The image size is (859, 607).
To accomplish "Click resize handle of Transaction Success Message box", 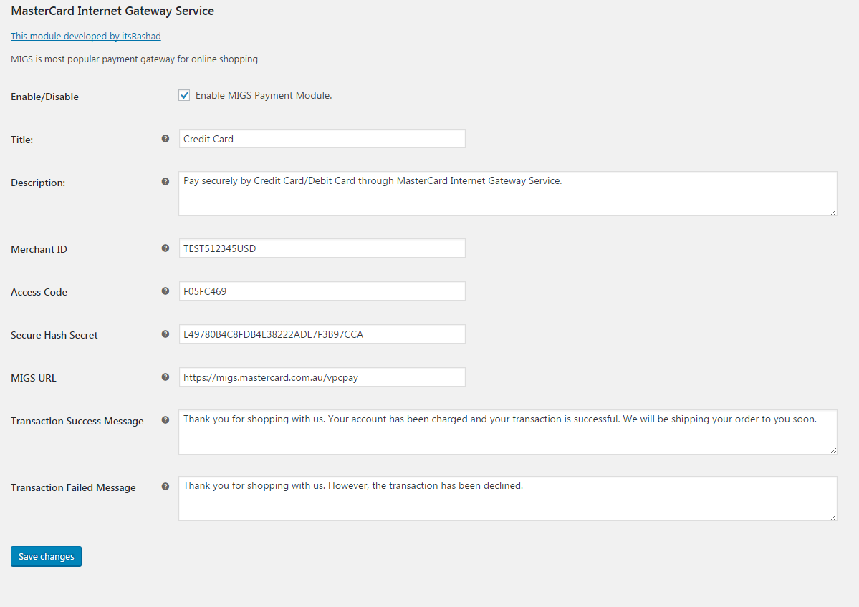I will click(833, 450).
